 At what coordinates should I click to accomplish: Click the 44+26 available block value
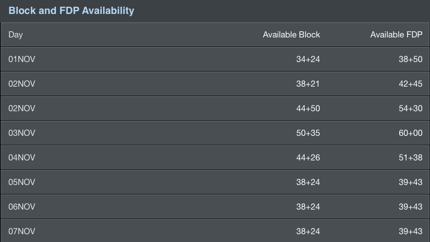click(x=308, y=158)
